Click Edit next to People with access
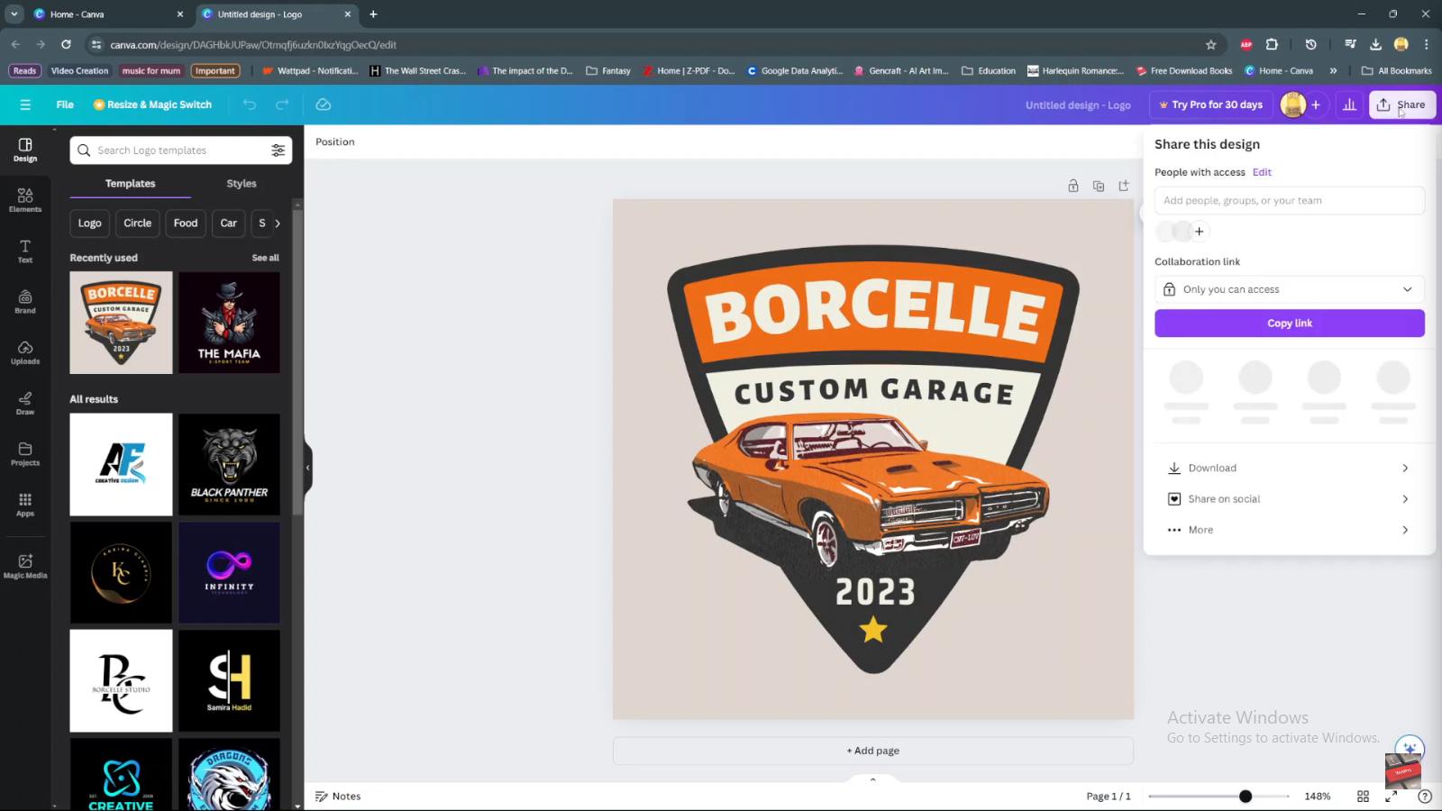 coord(1262,172)
